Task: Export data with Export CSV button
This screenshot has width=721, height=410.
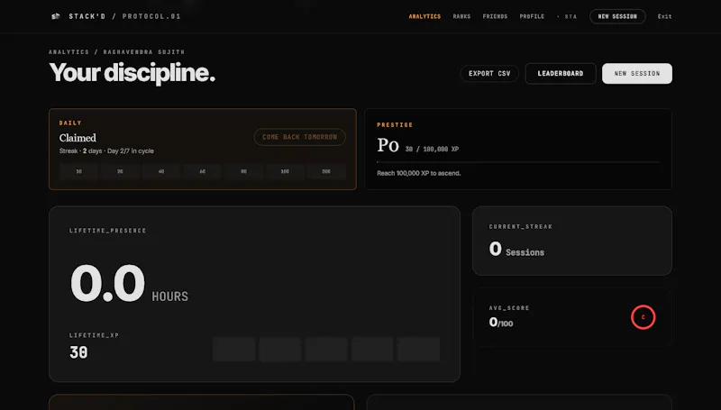Action: pyautogui.click(x=489, y=74)
